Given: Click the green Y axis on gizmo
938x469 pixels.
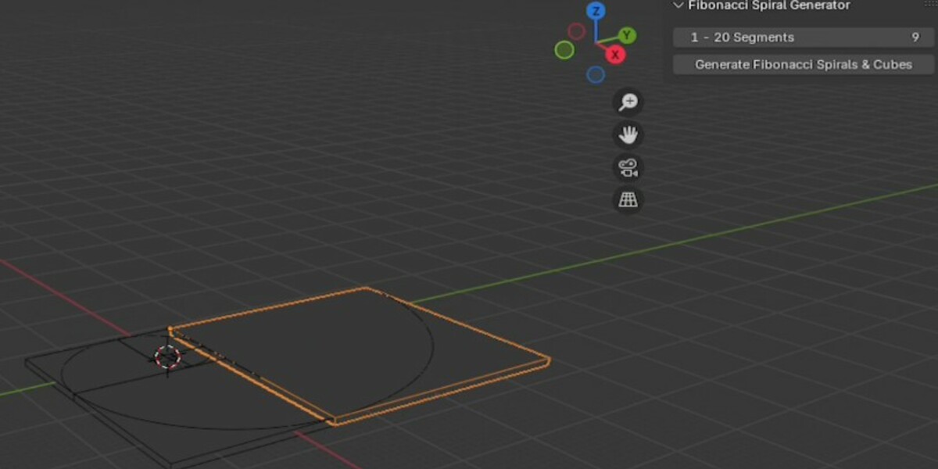Looking at the screenshot, I should (x=627, y=35).
